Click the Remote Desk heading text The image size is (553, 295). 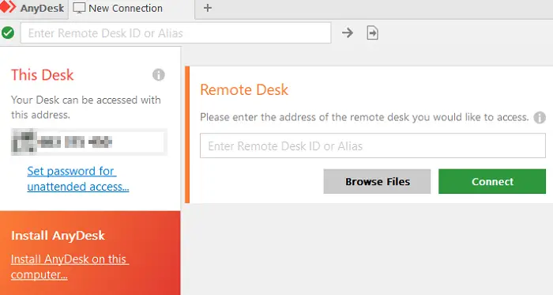tap(244, 89)
